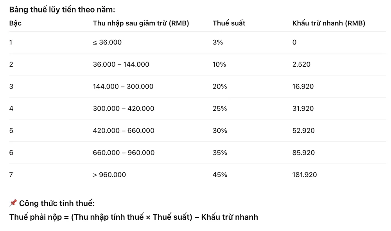Select the '300.000 – 420.000' range cell
The height and width of the screenshot is (231, 391).
point(124,108)
